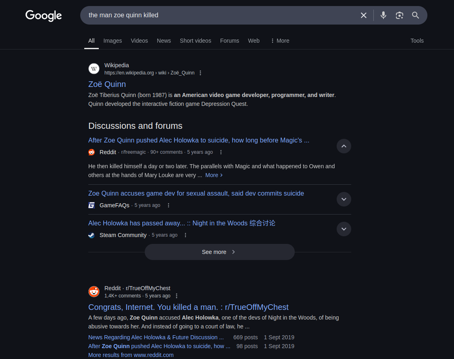Open options menu for GameFAQs discussion

pos(169,205)
